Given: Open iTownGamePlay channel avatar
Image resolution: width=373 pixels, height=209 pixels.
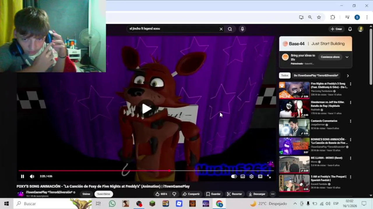Looking at the screenshot, I should pos(20,194).
